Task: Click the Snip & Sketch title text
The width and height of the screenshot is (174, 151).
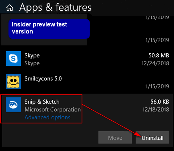Action: click(x=42, y=102)
